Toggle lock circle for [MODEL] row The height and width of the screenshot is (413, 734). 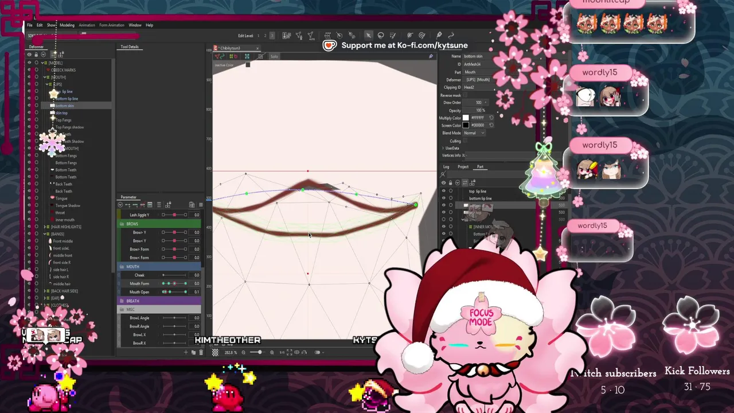point(36,63)
